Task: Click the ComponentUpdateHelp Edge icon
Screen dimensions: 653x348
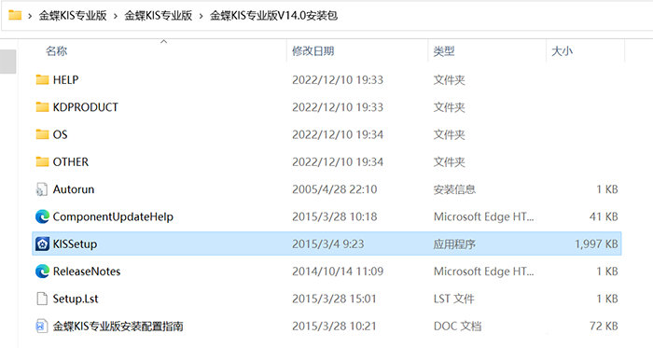Action: click(x=42, y=216)
